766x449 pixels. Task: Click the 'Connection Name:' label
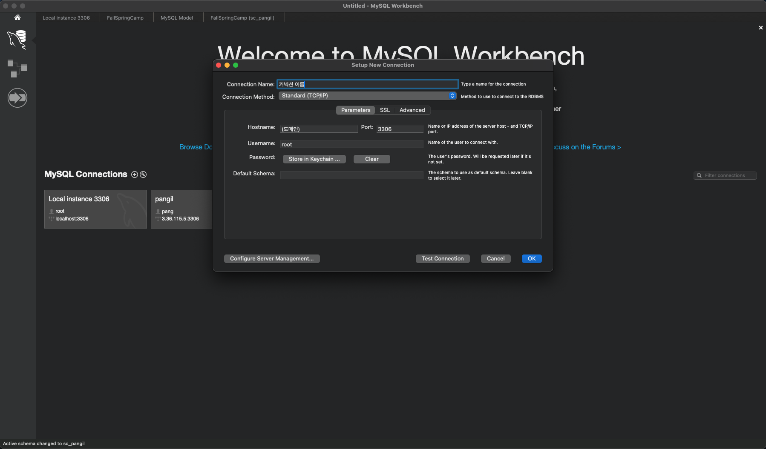(251, 84)
